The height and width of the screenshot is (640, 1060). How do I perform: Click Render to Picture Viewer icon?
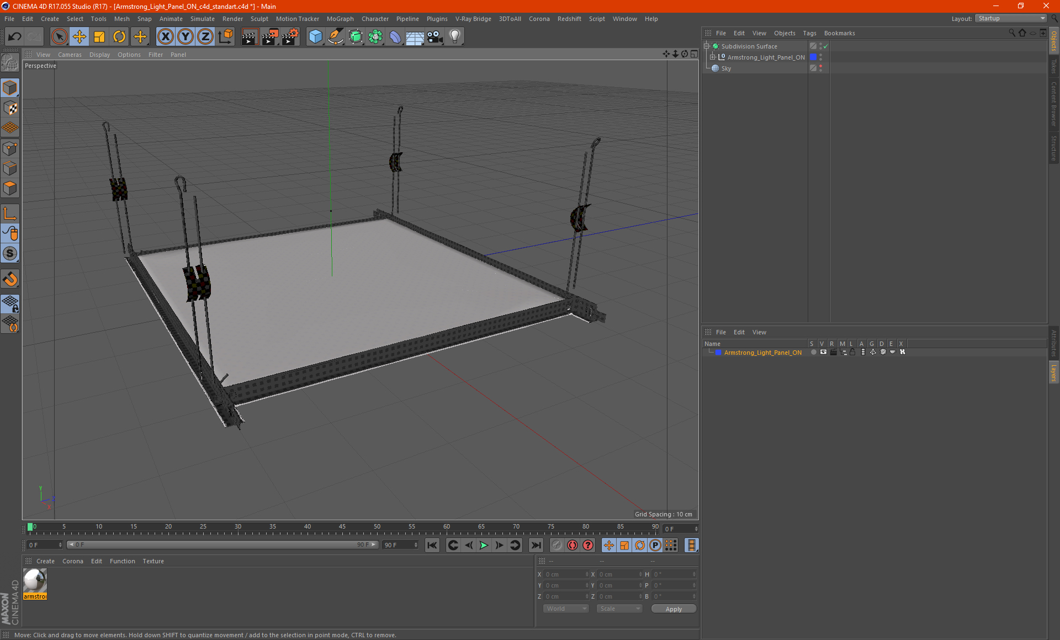tap(270, 37)
